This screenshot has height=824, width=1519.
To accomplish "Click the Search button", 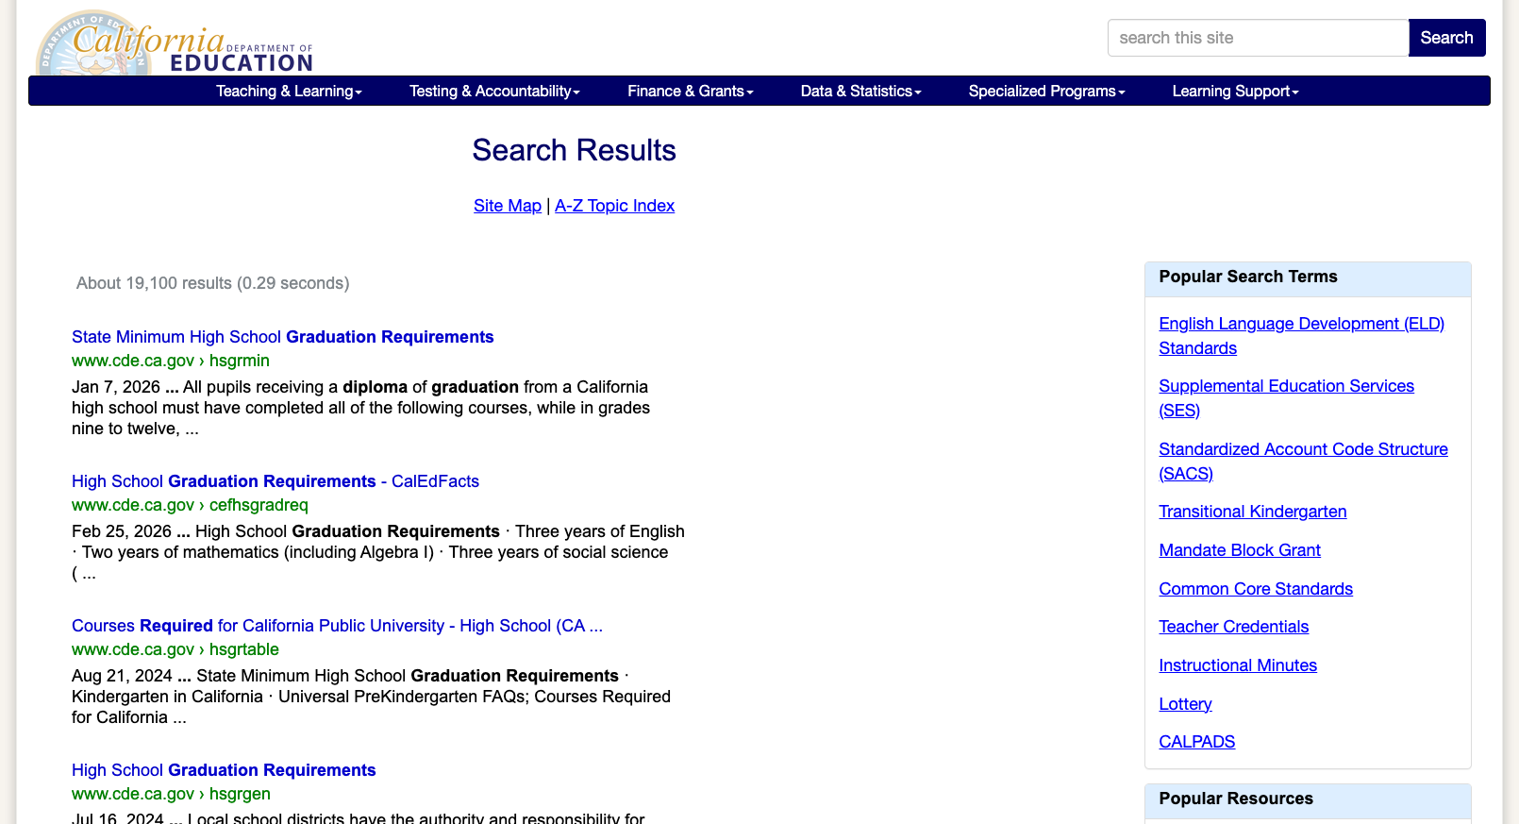I will click(x=1446, y=38).
